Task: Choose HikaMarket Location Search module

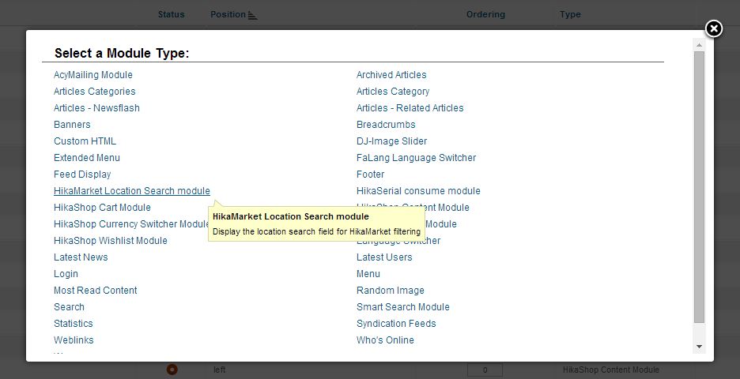Action: tap(132, 191)
